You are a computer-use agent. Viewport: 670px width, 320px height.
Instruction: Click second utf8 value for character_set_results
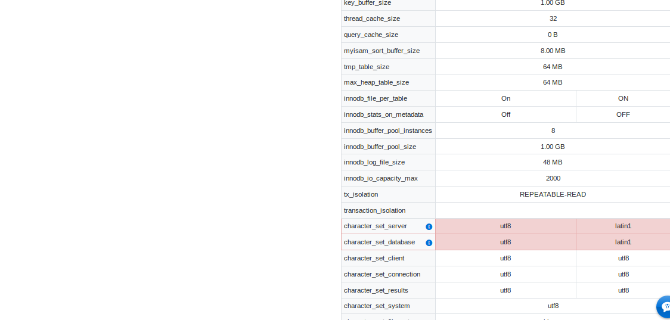point(624,291)
